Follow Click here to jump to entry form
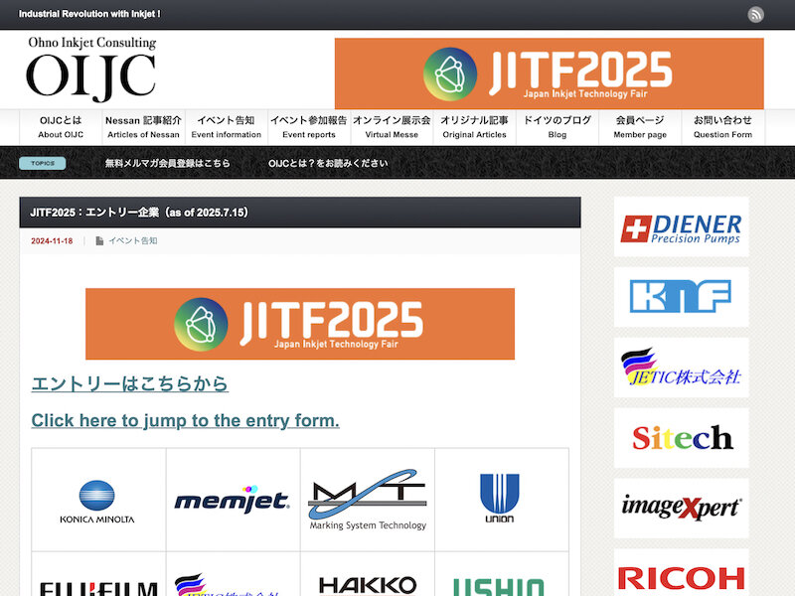 (186, 420)
